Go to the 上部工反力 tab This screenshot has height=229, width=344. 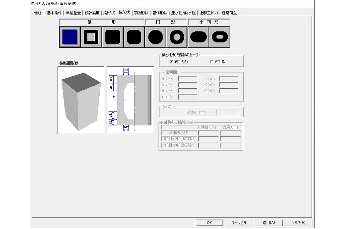pyautogui.click(x=208, y=13)
